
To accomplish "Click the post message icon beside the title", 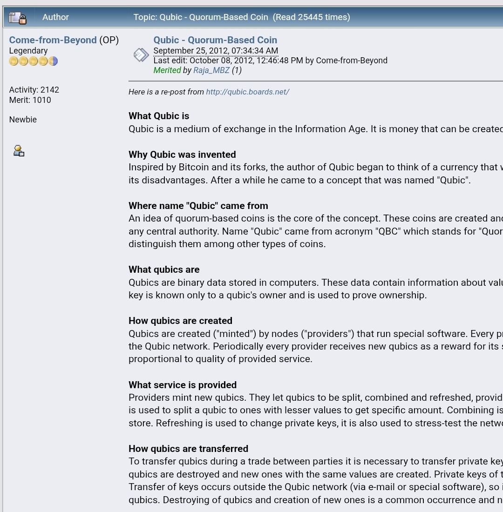I will 141,55.
